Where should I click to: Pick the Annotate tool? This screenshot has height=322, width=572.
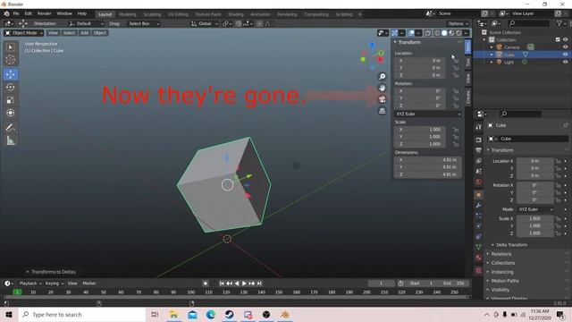pos(10,127)
